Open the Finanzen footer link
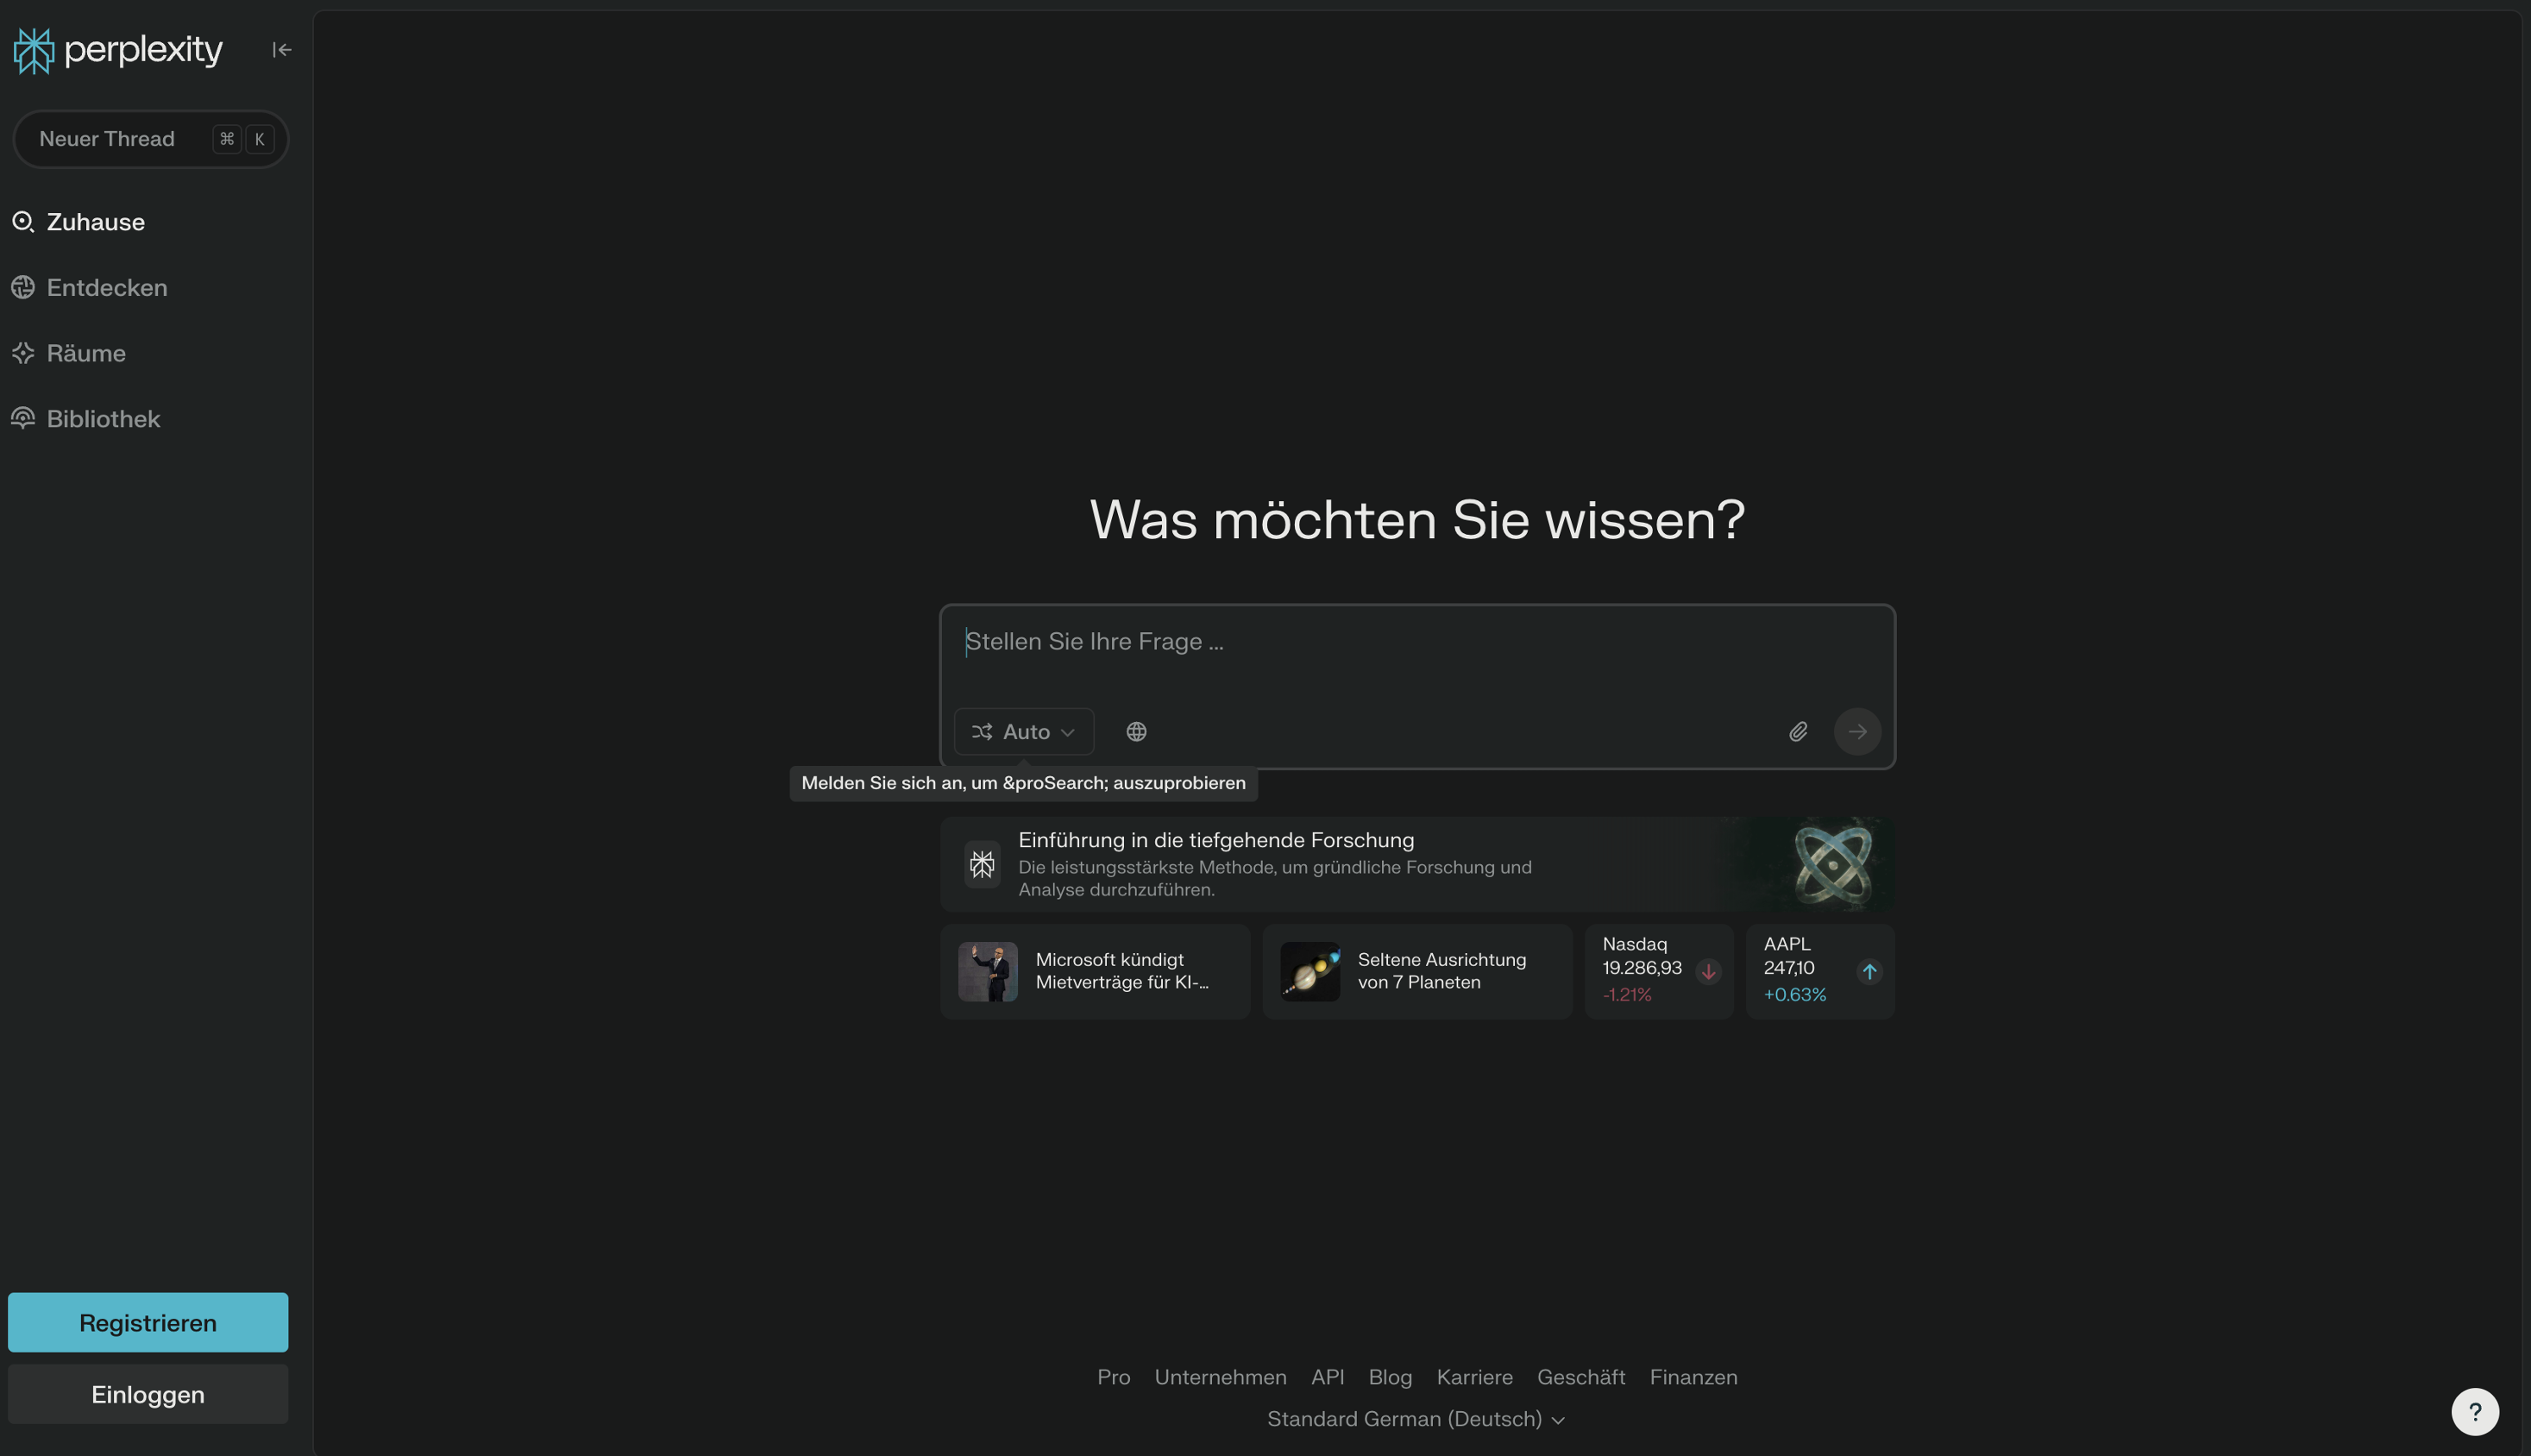 click(1693, 1377)
